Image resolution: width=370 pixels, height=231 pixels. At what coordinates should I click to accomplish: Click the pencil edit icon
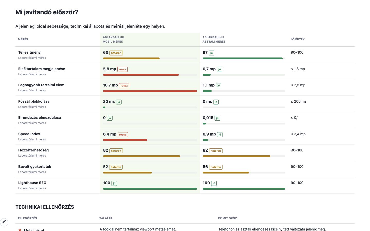4,222
